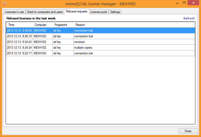The image size is (201, 137).
Task: Go to the Settings tab
Action: pos(115,12)
